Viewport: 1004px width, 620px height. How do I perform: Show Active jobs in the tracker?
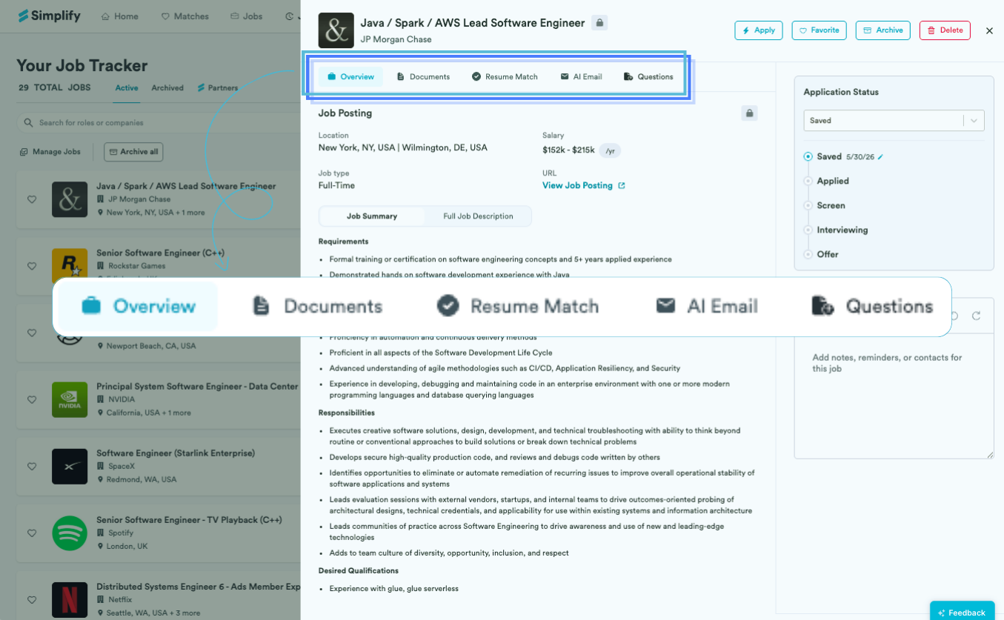pyautogui.click(x=127, y=88)
